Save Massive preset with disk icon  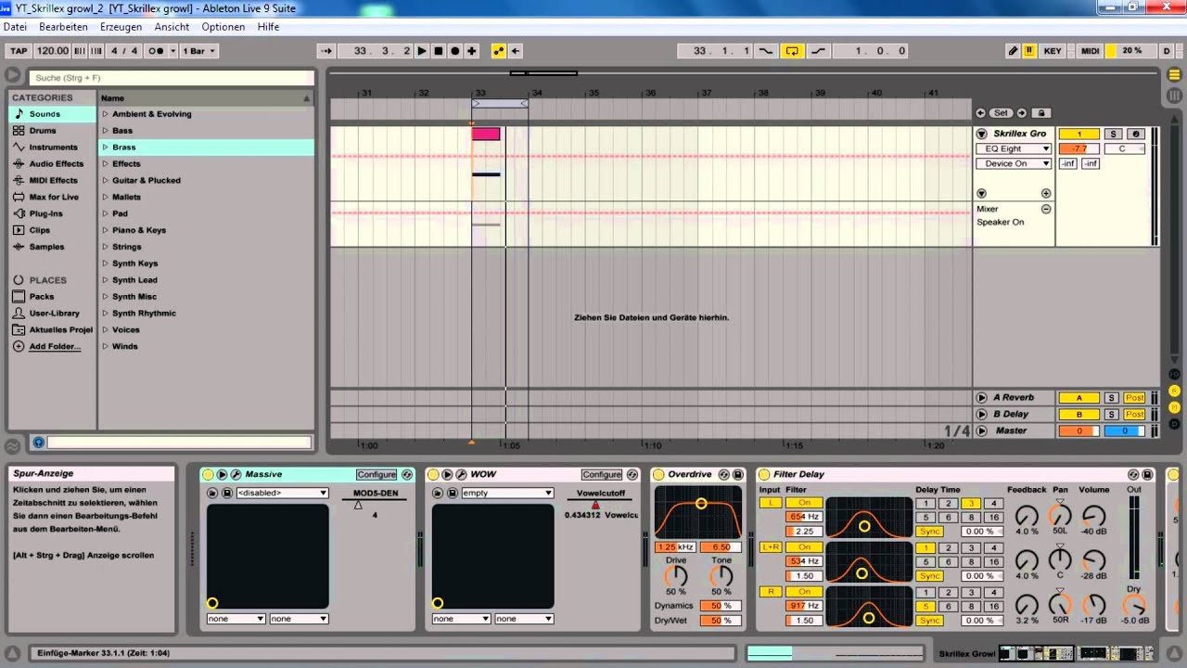point(227,493)
